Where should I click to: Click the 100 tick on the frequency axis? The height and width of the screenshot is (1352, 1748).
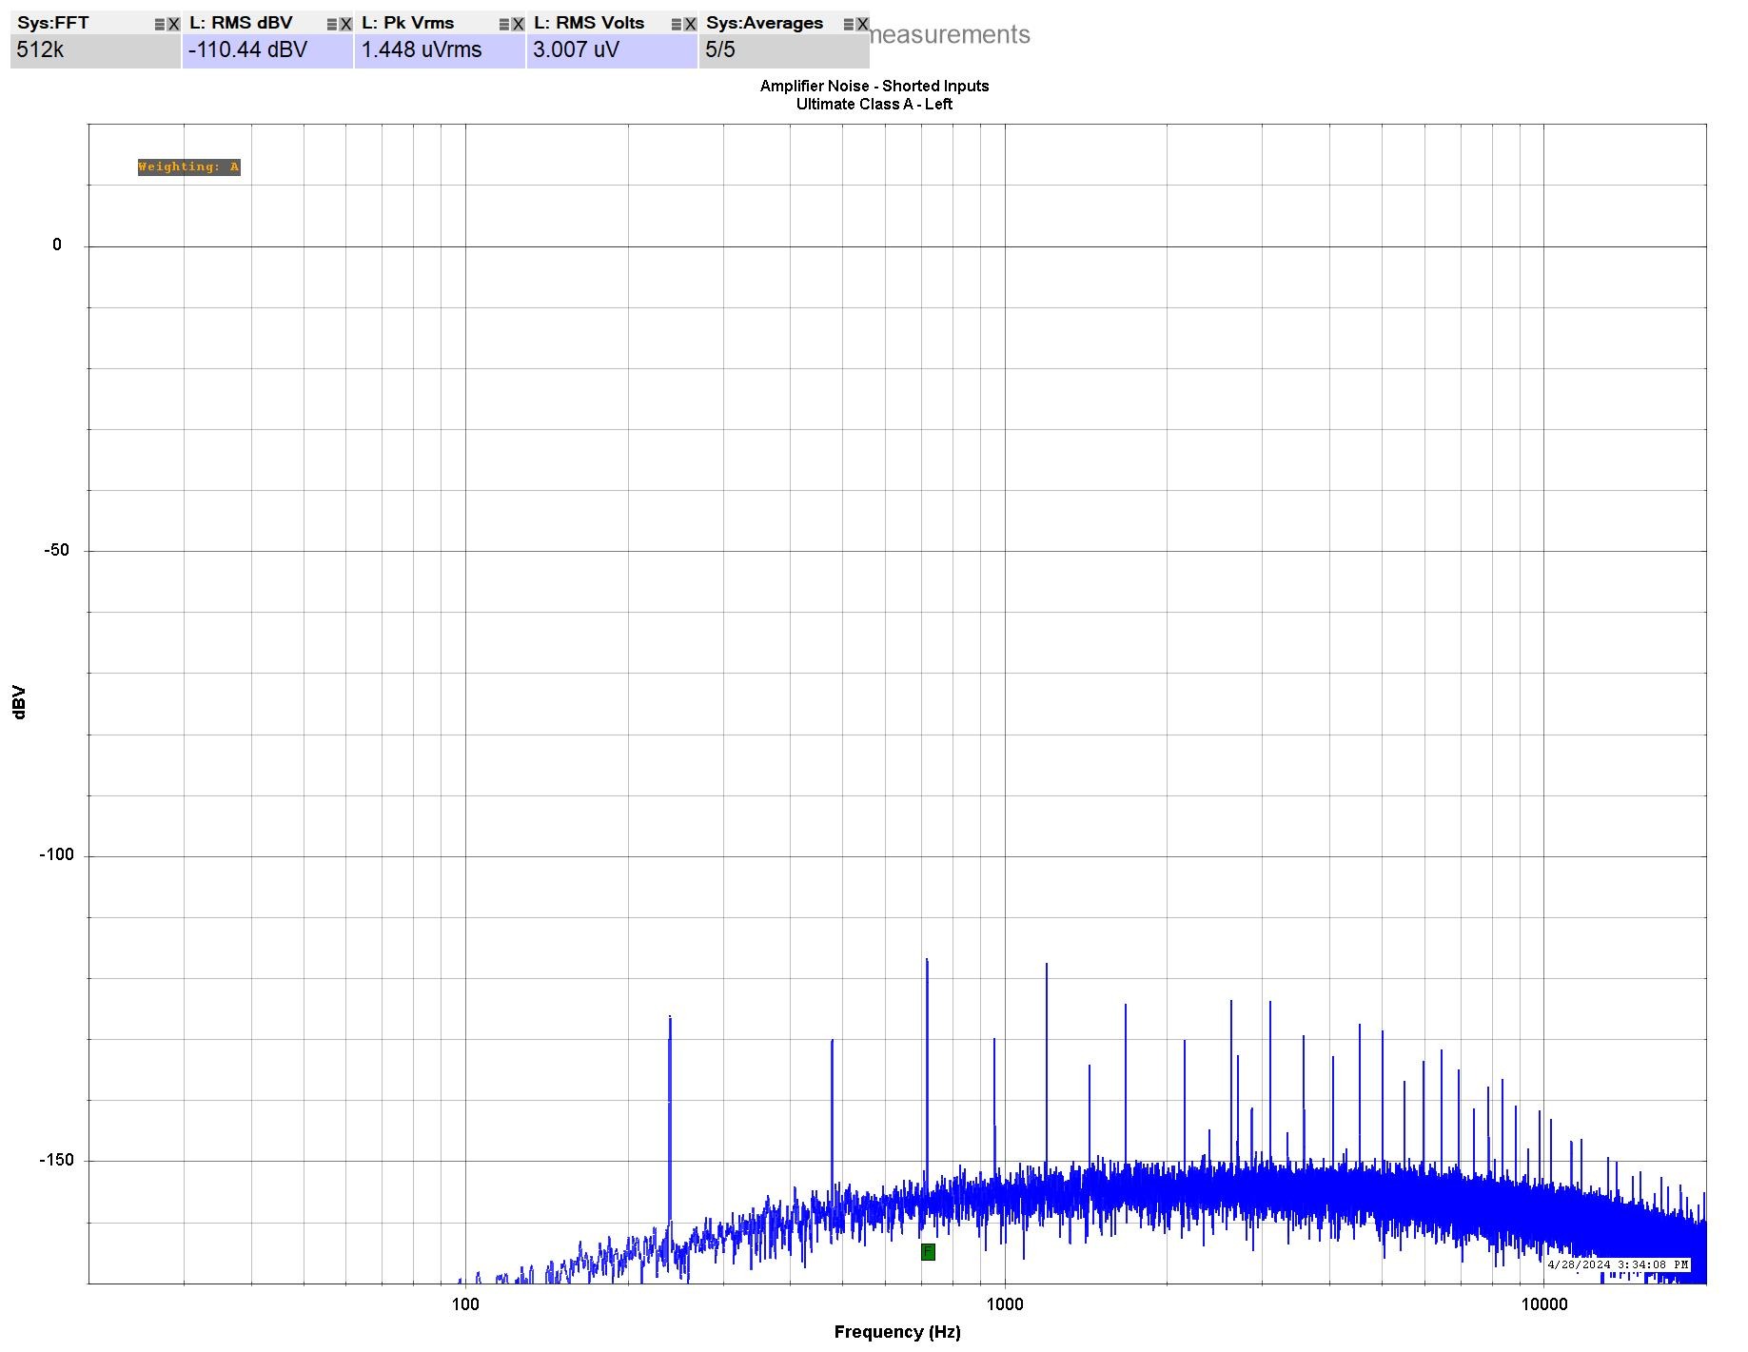(x=464, y=1303)
